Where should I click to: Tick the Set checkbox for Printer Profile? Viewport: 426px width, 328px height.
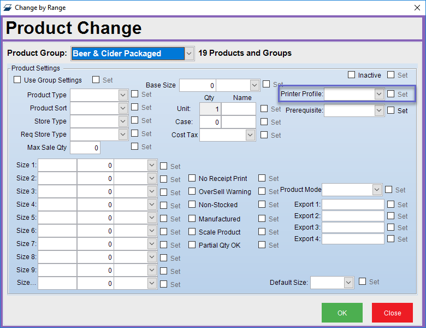point(390,94)
